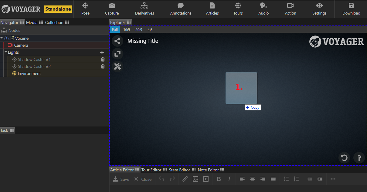This screenshot has height=192, width=367.
Task: Redo the last edit
Action: (172, 179)
